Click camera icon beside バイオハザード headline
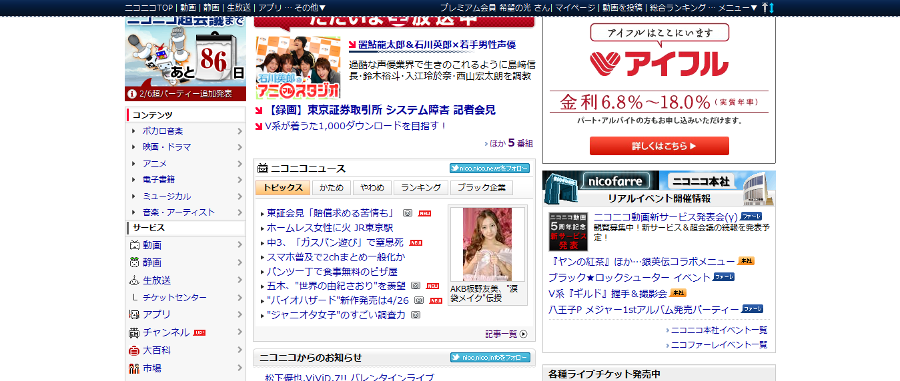The image size is (900, 381). coord(419,300)
